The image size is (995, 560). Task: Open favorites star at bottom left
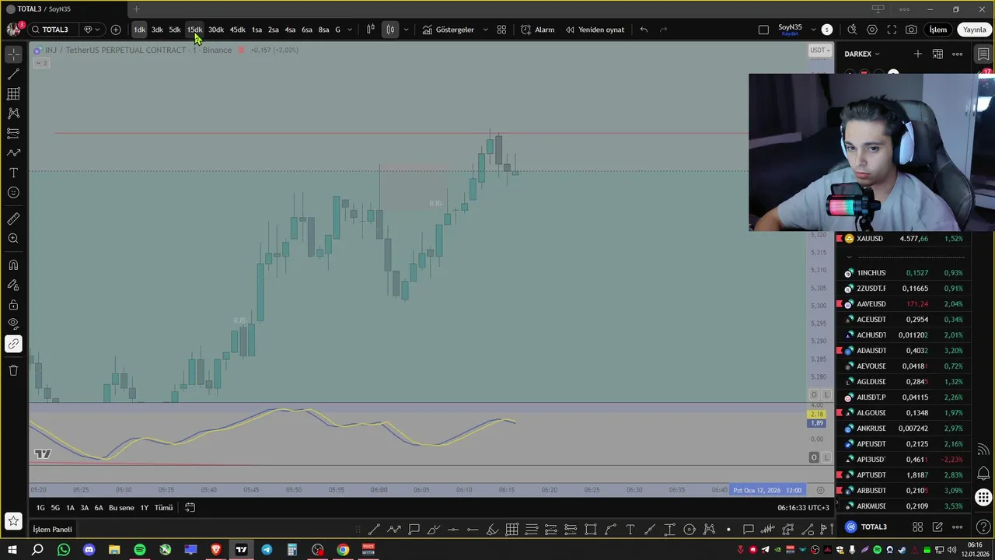click(13, 521)
